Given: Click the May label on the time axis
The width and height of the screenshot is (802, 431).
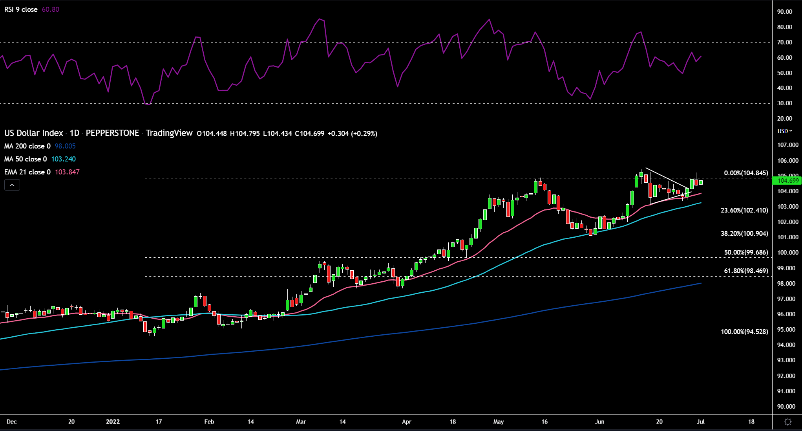Looking at the screenshot, I should pos(499,422).
